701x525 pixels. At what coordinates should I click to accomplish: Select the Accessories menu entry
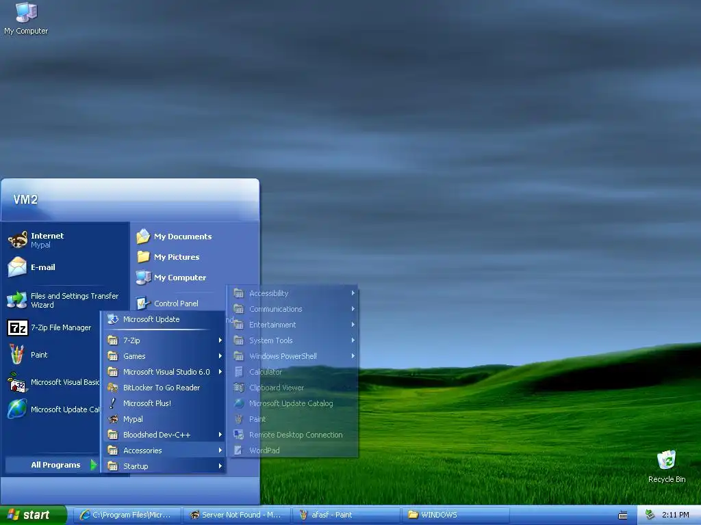tap(164, 450)
